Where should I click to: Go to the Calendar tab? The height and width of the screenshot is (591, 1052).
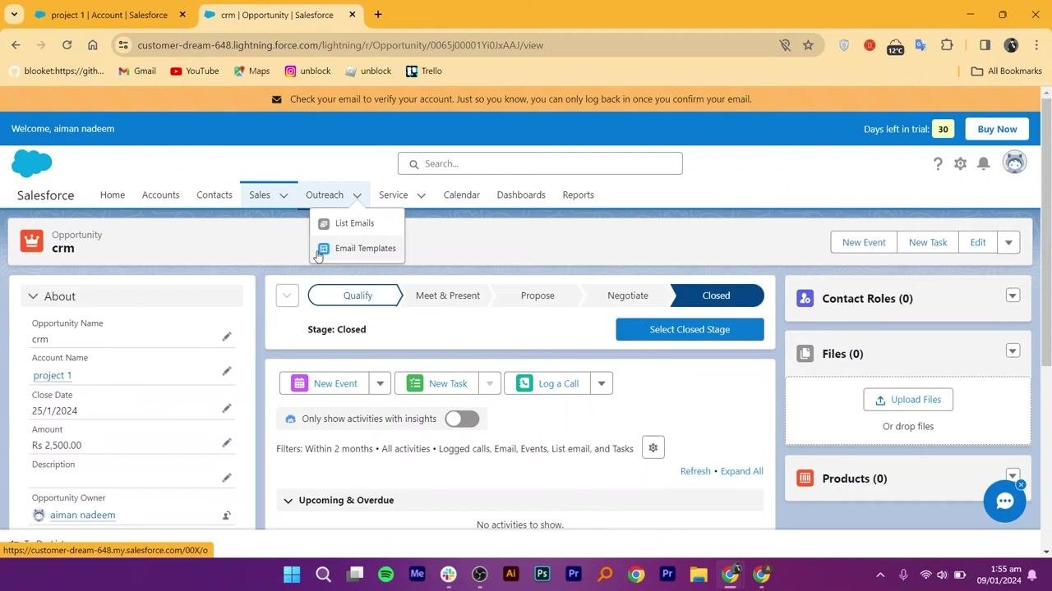(461, 195)
